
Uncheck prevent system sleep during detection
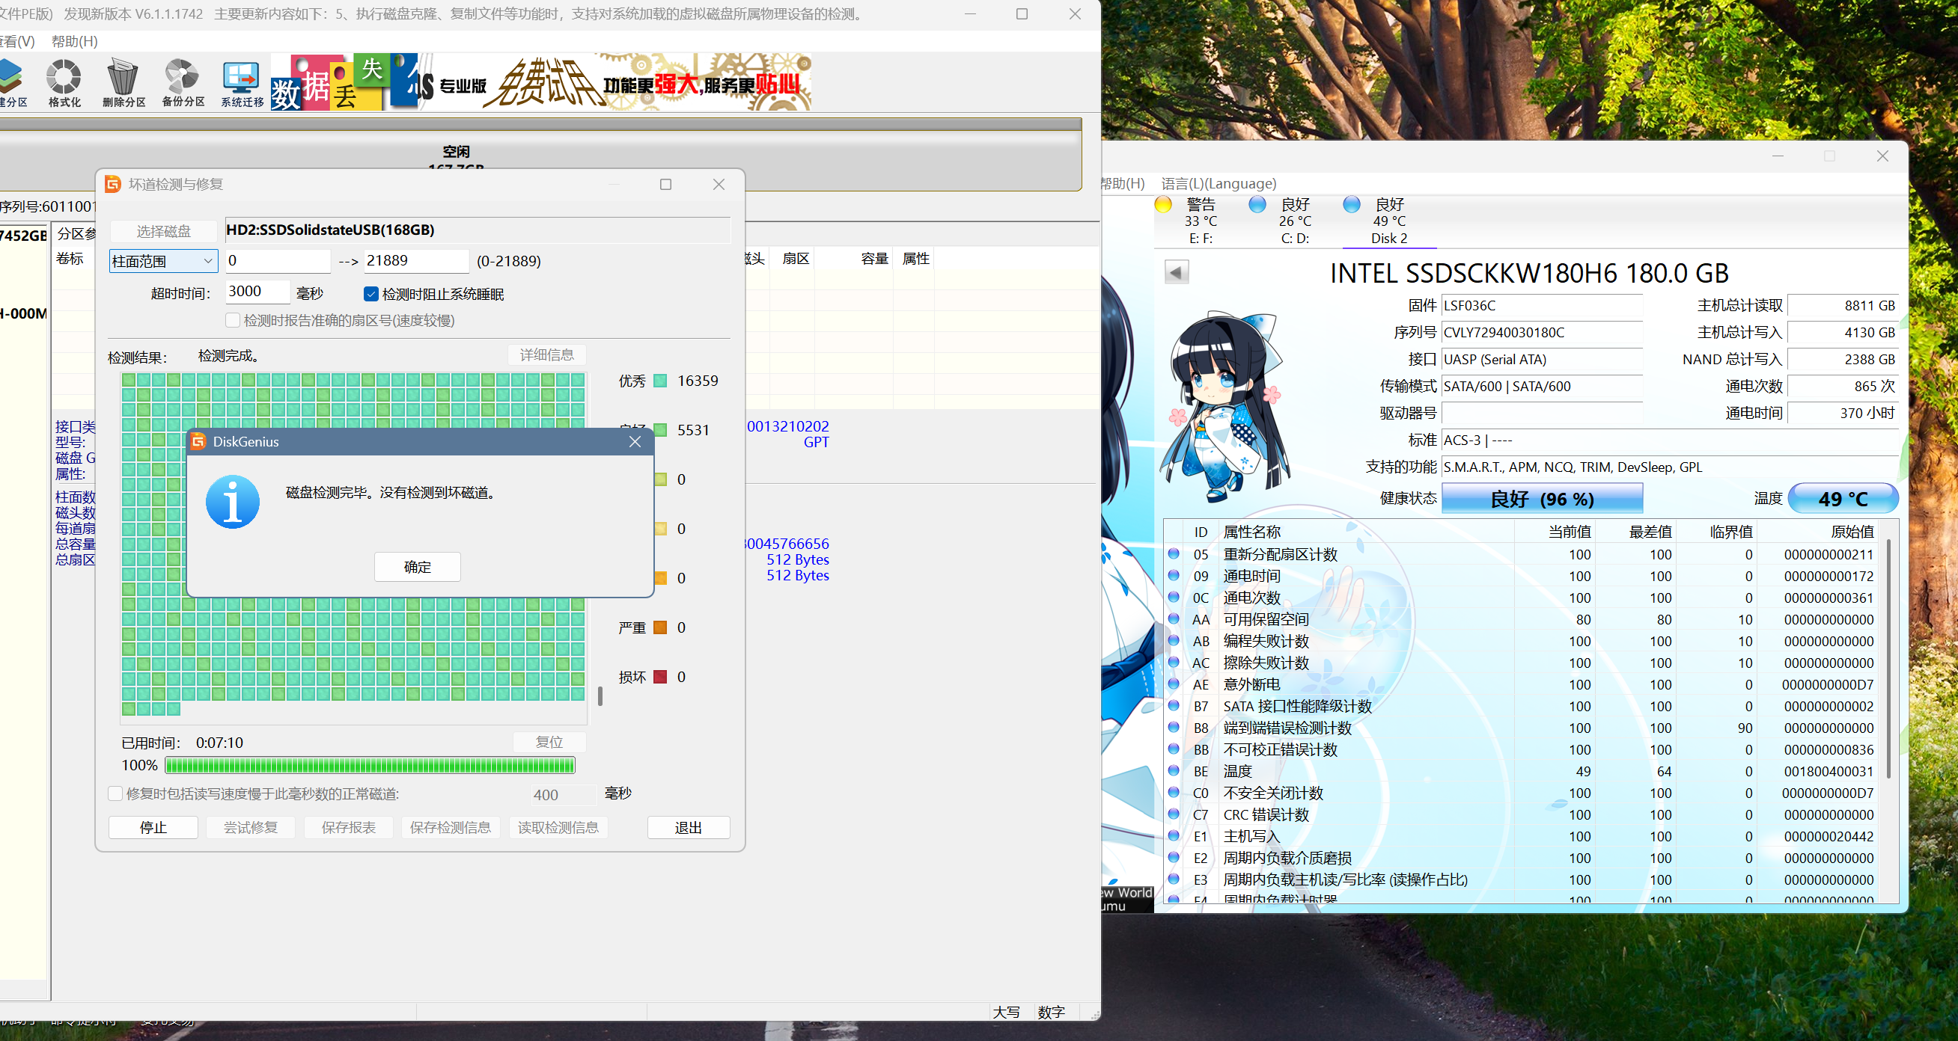pyautogui.click(x=371, y=295)
